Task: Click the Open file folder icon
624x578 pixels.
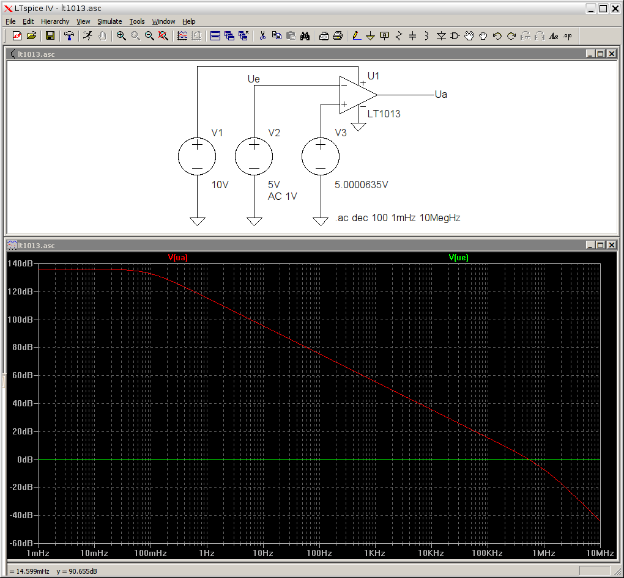Action: 31,36
